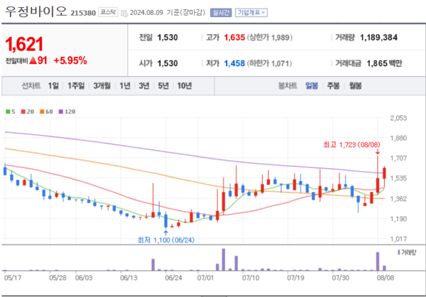The width and height of the screenshot is (426, 297).
Task: Click the purple 120-day moving average legend swatch
Action: [x=61, y=112]
